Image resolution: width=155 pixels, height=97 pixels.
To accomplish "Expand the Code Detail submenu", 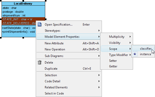I will point(69,81).
